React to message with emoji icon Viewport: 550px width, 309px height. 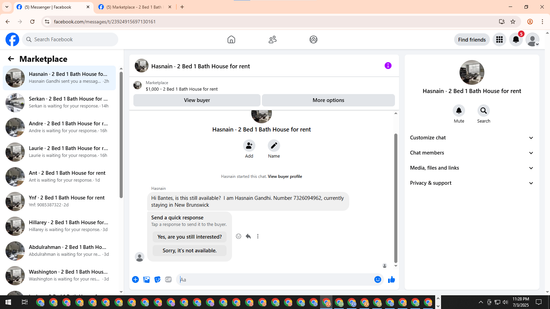pyautogui.click(x=239, y=236)
